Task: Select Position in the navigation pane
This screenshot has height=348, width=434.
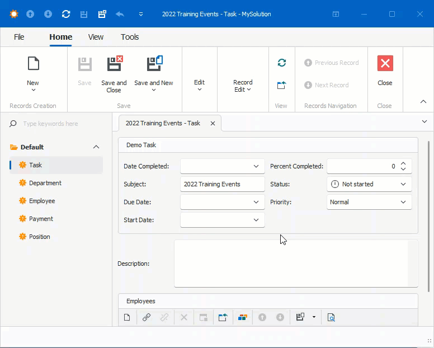Action: point(56,237)
